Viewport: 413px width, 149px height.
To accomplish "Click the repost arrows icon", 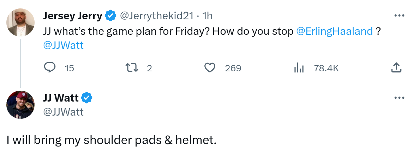I will pos(131,67).
